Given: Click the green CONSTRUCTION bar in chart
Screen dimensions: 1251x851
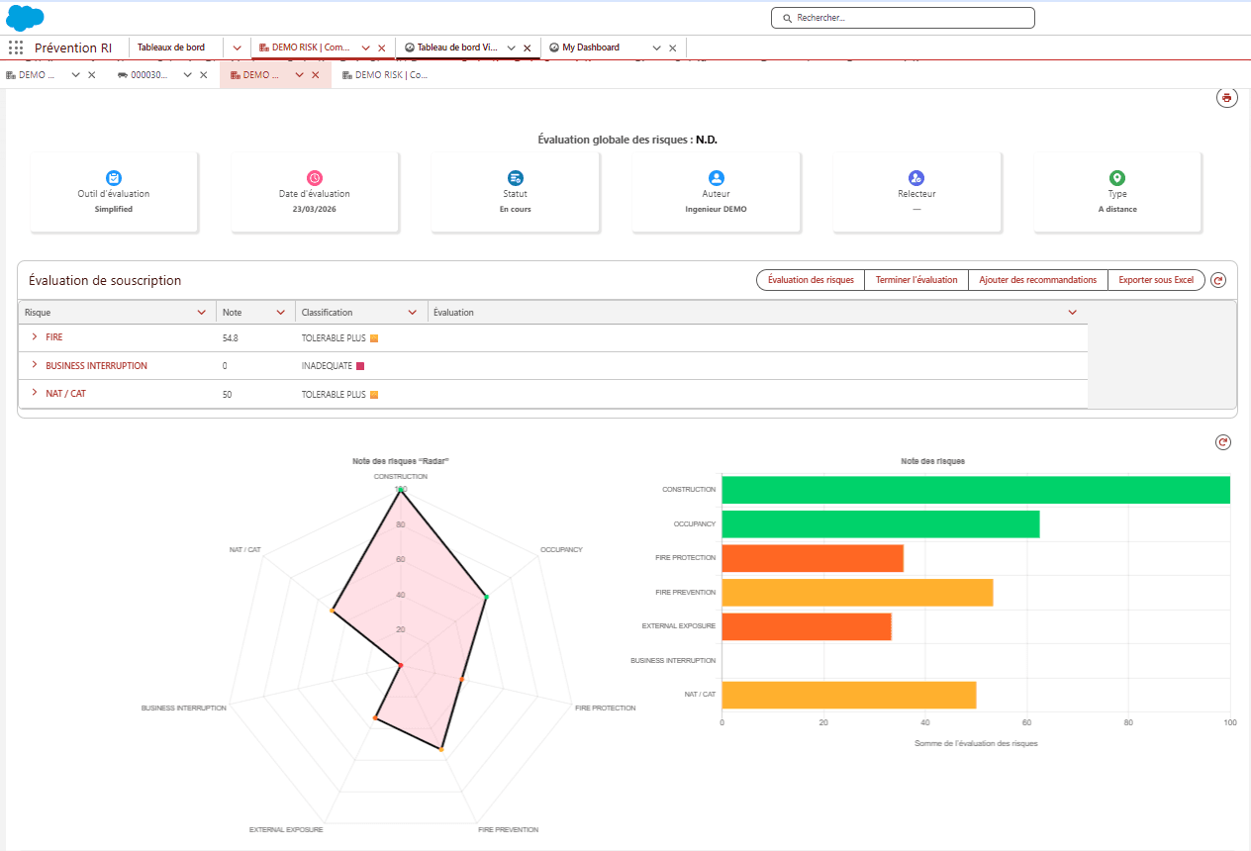Looking at the screenshot, I should (976, 490).
